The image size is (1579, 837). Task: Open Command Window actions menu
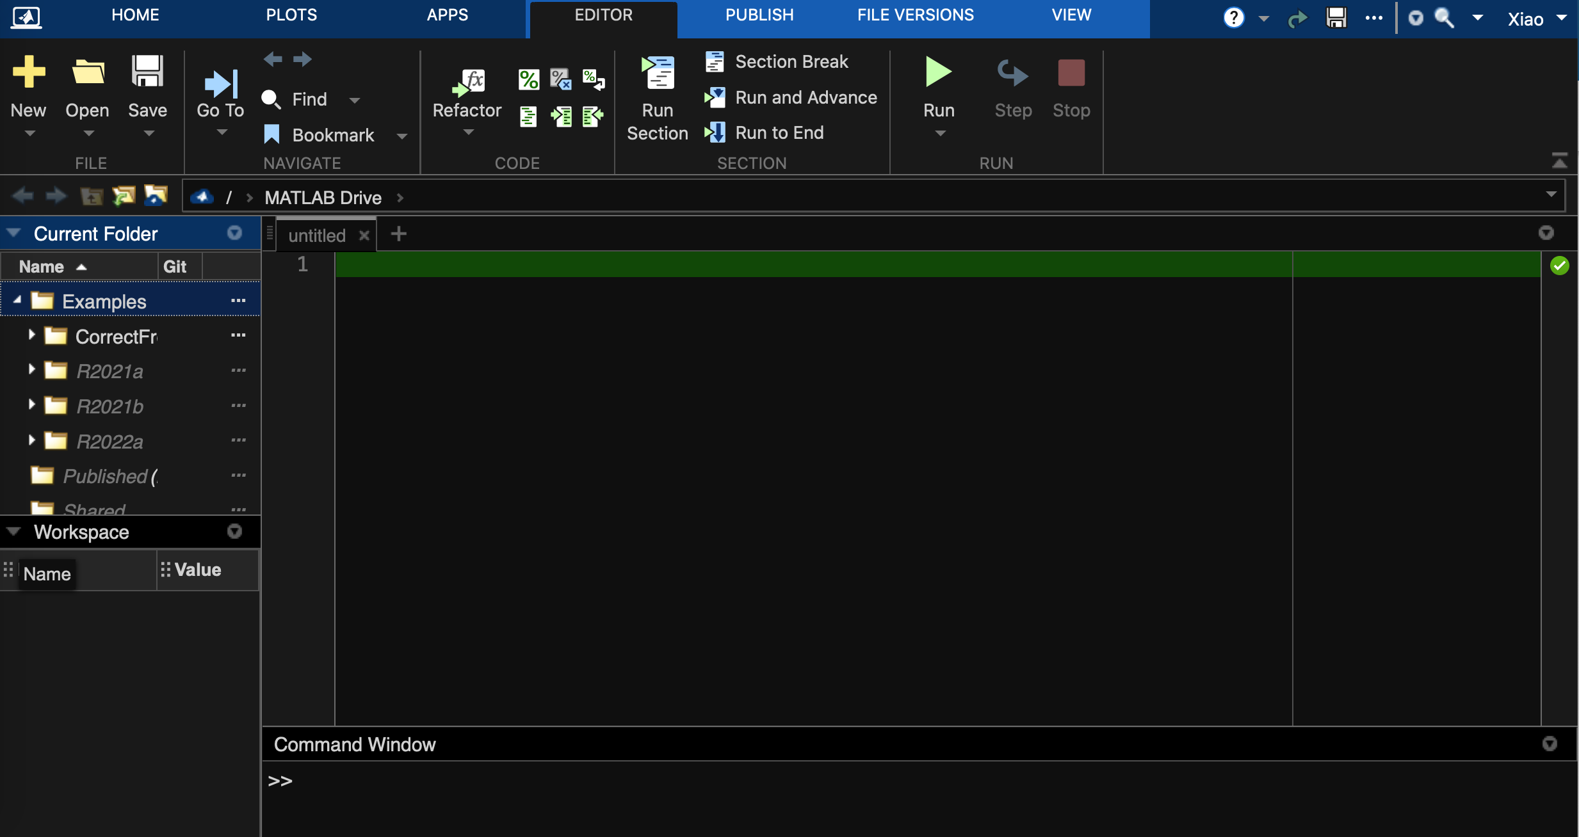pyautogui.click(x=1550, y=744)
